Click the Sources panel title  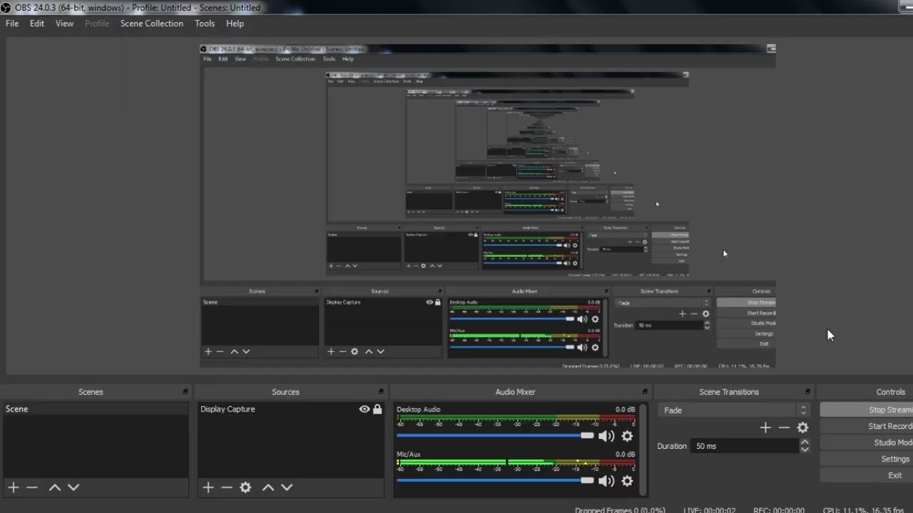pyautogui.click(x=285, y=392)
